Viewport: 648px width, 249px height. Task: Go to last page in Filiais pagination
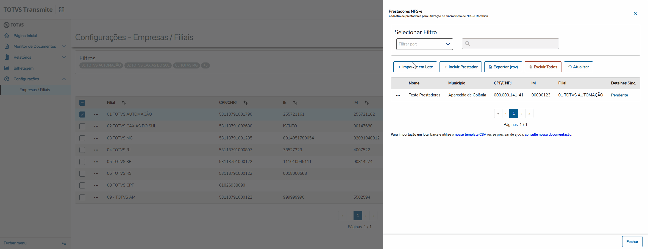374,216
